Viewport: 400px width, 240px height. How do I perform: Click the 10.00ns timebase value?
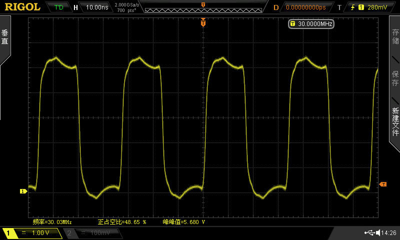point(97,7)
